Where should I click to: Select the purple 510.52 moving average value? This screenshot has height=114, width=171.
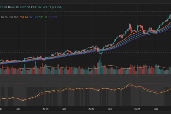coord(53,17)
